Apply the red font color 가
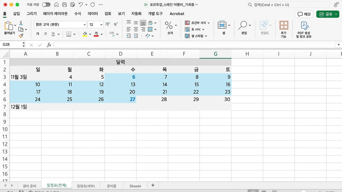Screen dimensions: 342x192 [x=96, y=34]
